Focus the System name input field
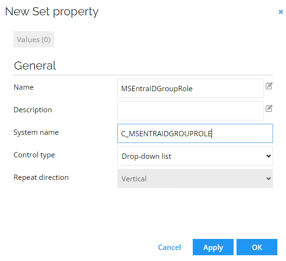The height and width of the screenshot is (261, 286). (x=195, y=133)
